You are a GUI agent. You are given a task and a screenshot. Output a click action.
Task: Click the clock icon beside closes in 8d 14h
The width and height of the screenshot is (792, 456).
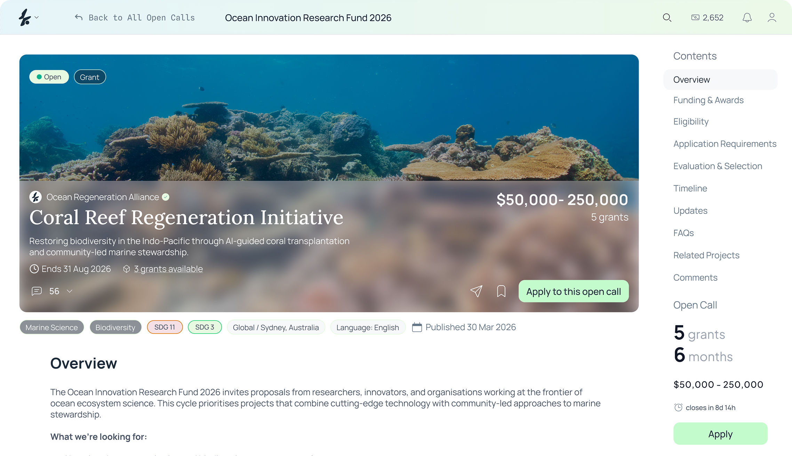click(x=678, y=407)
